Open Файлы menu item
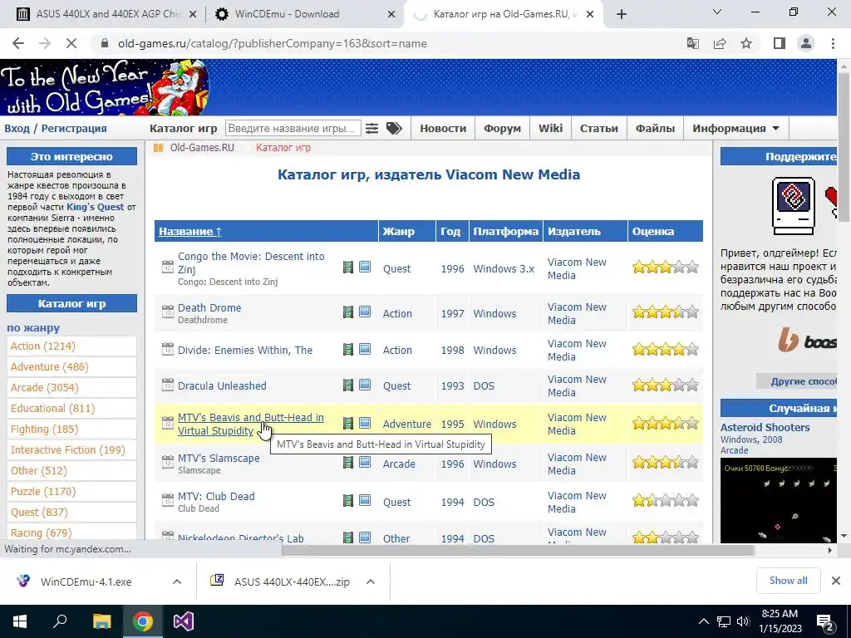This screenshot has height=638, width=851. [655, 129]
